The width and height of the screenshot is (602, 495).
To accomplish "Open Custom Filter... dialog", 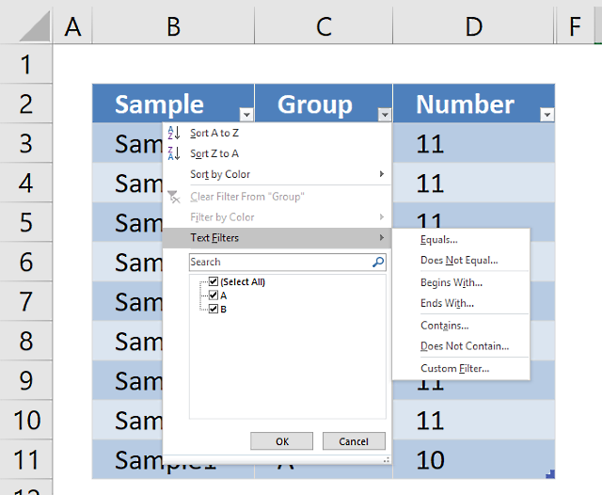I will 454,369.
